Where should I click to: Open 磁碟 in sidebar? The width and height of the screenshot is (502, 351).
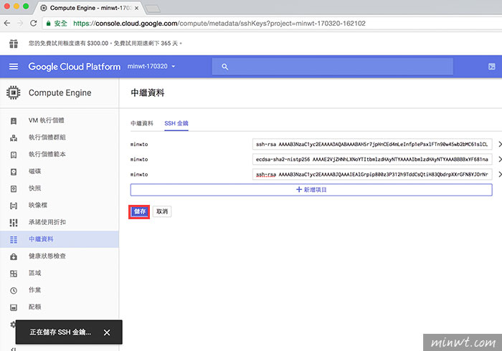pos(35,171)
